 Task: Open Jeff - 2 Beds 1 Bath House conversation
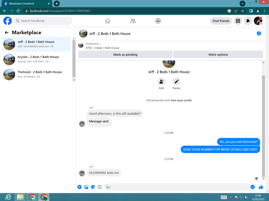36,44
